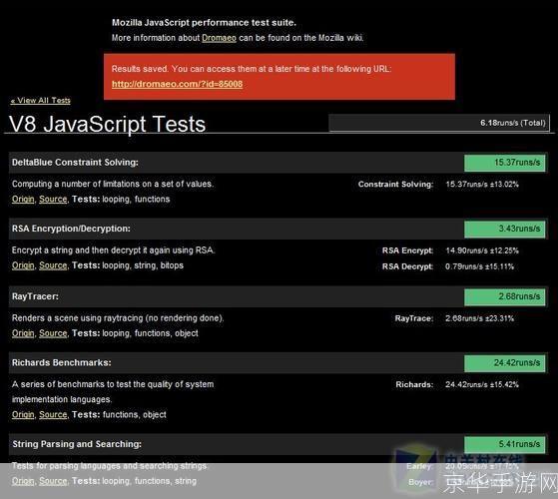This screenshot has height=499, width=558.
Task: Click the 24.42runs/s green result bar
Action: tap(504, 363)
